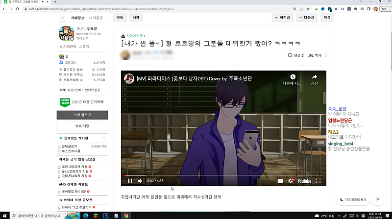Image resolution: width=392 pixels, height=219 pixels.
Task: Click the 삭제 delete button
Action: [136, 18]
